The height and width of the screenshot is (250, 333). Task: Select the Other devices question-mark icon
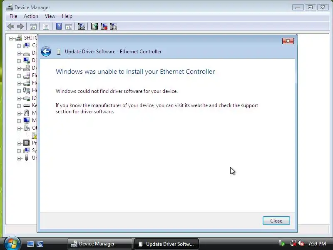tap(27, 128)
